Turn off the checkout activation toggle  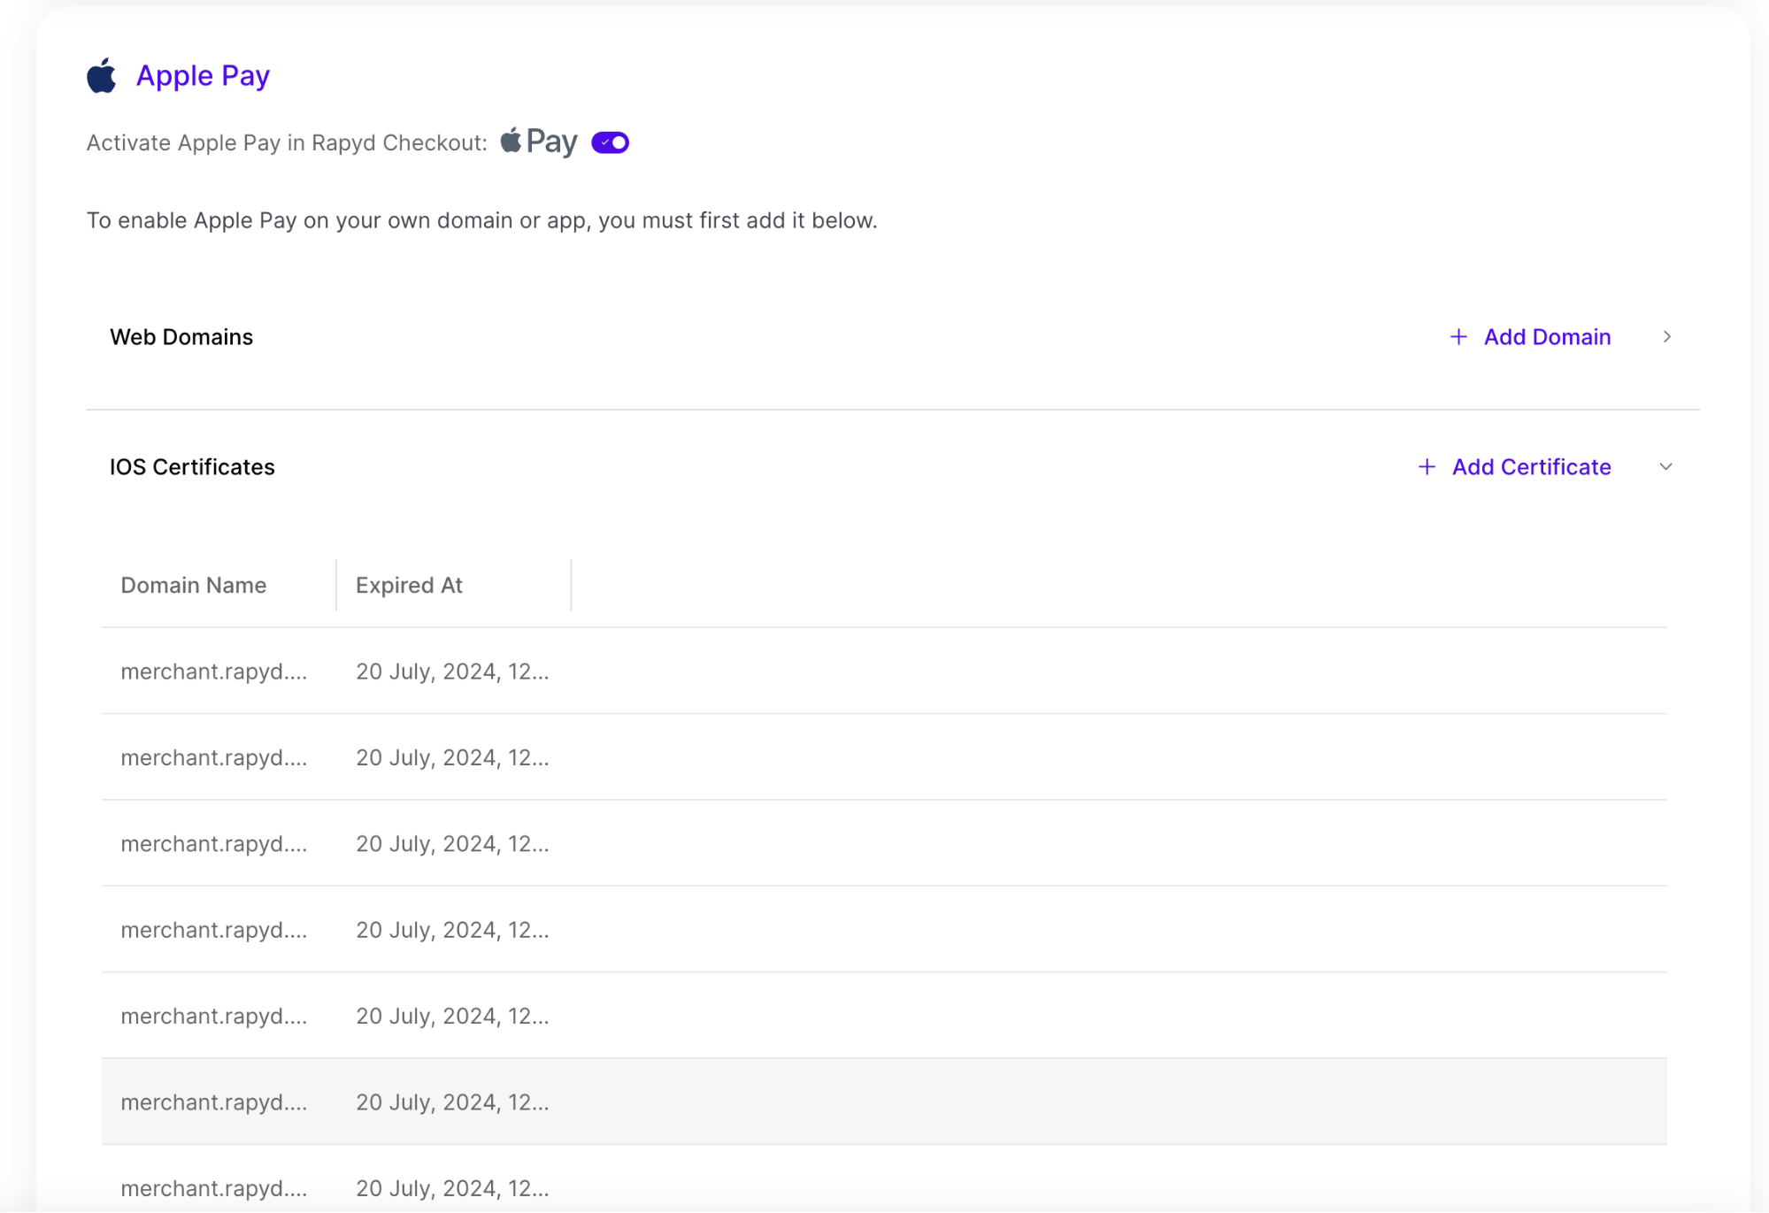click(609, 142)
